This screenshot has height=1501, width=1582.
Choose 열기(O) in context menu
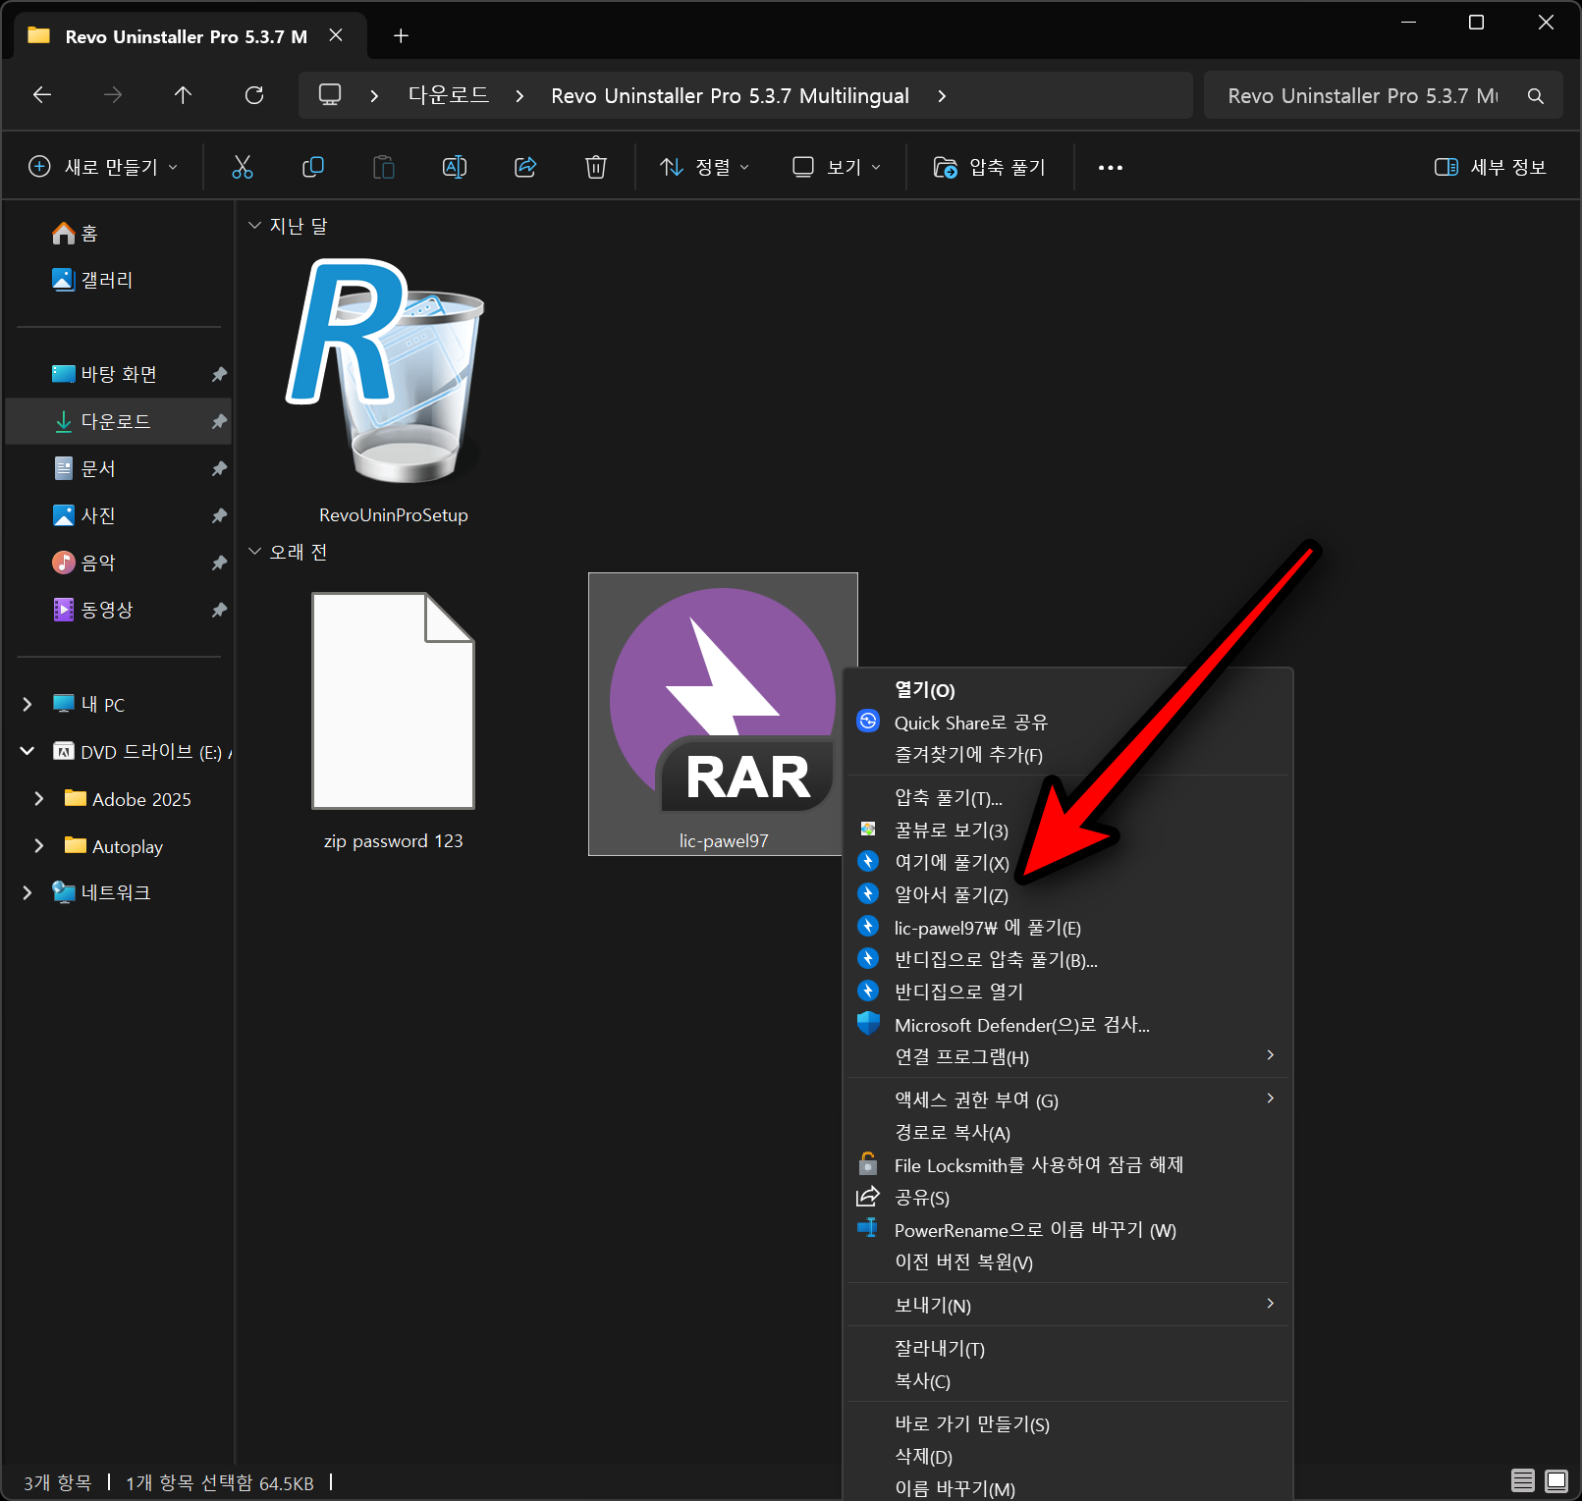1068,690
